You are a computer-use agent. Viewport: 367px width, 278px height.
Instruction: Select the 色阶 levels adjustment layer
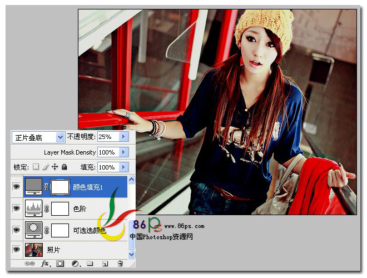tap(76, 209)
